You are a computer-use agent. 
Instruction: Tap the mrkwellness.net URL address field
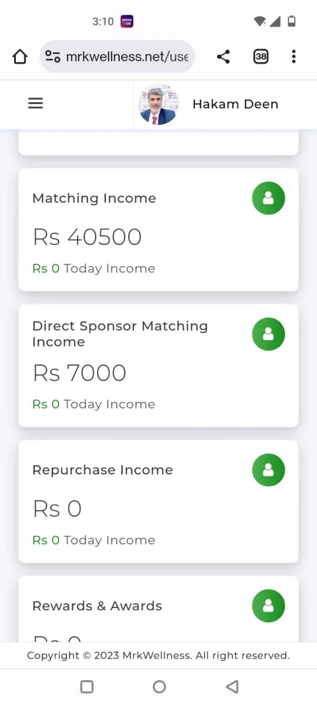(117, 56)
